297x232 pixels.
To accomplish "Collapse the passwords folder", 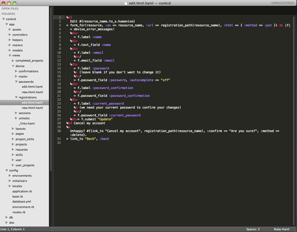I will coord(16,82).
